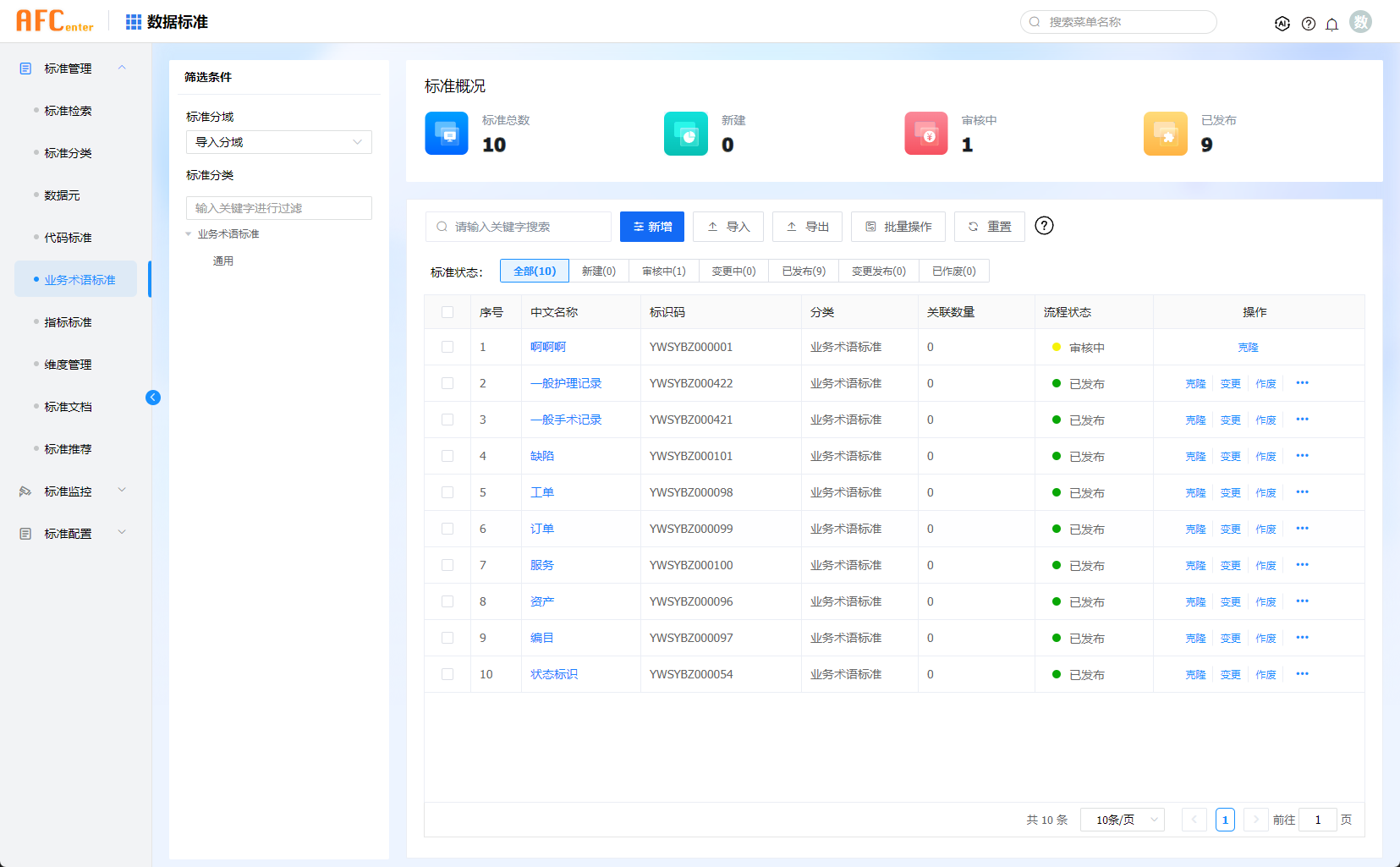This screenshot has height=867, width=1400.
Task: Open the user avatar menu
Action: tap(1360, 22)
